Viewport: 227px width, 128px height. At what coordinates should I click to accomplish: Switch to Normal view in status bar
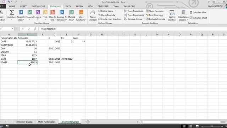[x=184, y=126]
